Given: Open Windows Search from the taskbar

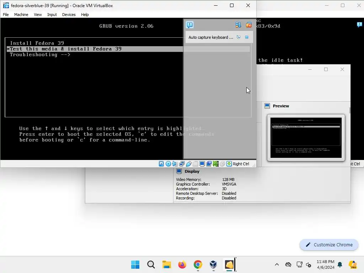Looking at the screenshot, I should tap(151, 264).
